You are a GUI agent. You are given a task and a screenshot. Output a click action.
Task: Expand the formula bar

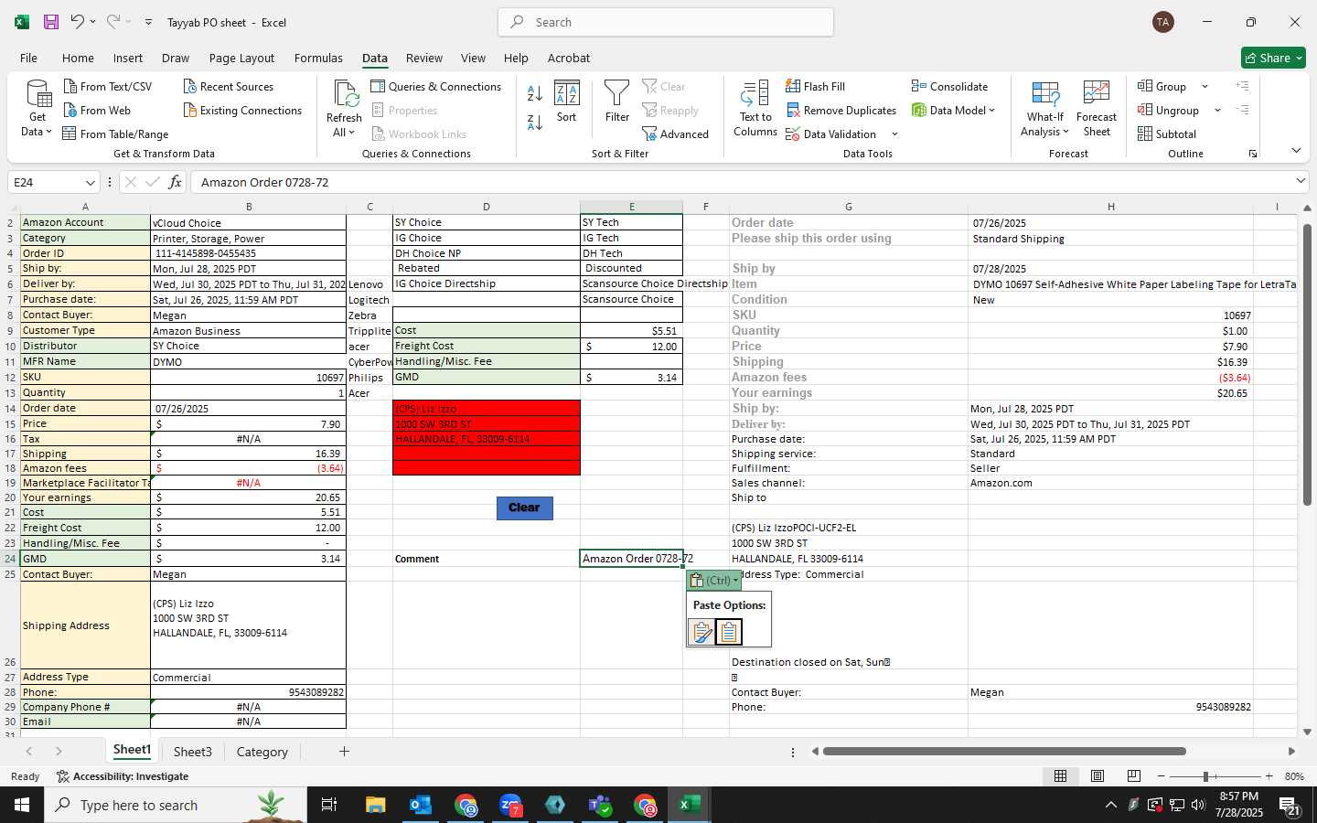tap(1301, 181)
